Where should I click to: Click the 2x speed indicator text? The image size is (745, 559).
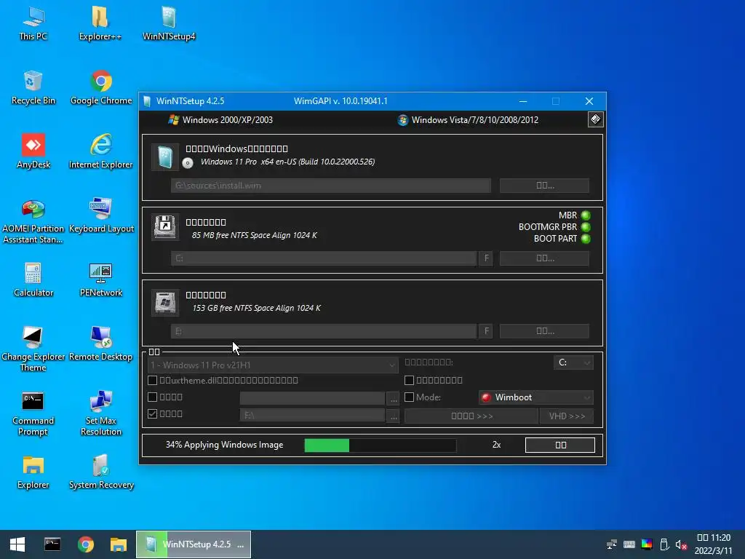496,445
